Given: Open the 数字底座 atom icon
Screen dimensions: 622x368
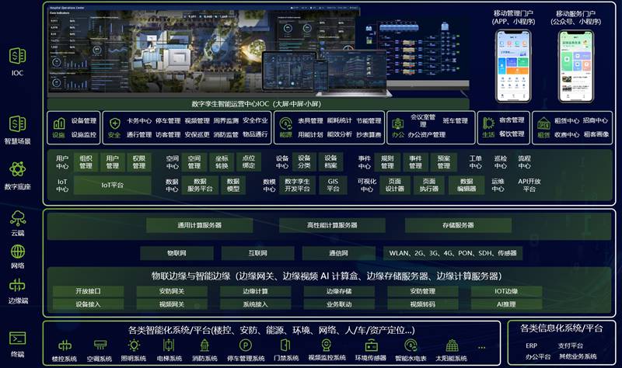Looking at the screenshot, I should coord(17,169).
